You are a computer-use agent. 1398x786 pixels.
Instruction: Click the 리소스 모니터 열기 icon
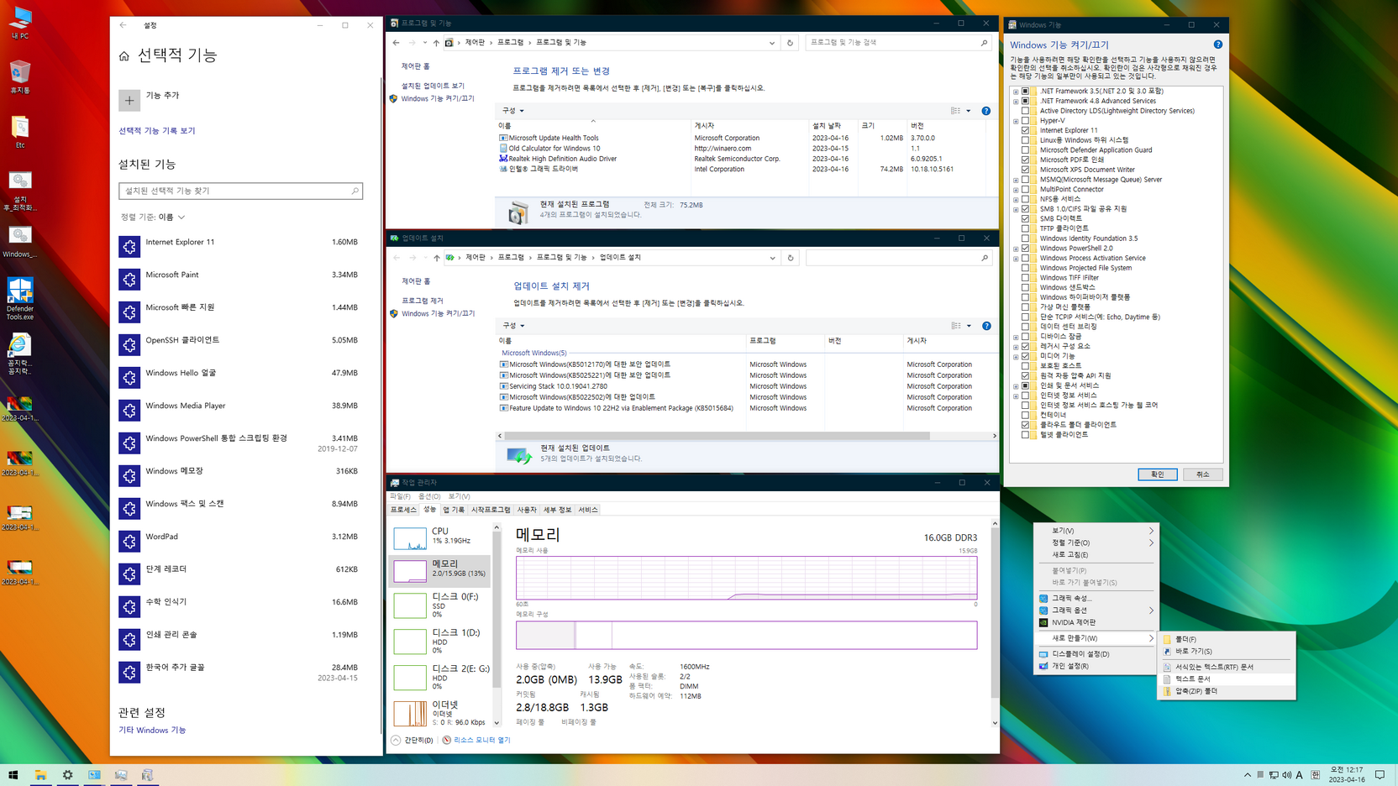click(447, 740)
